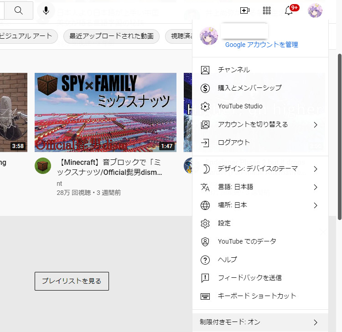Select 最近アップロードされた動画 filter chip

point(111,36)
